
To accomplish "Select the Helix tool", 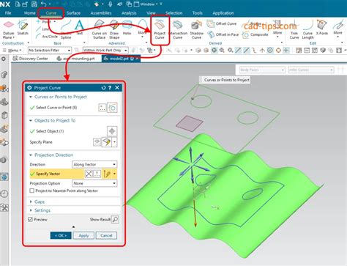I will (127, 28).
